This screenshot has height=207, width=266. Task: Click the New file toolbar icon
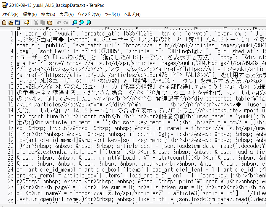coord(4,22)
